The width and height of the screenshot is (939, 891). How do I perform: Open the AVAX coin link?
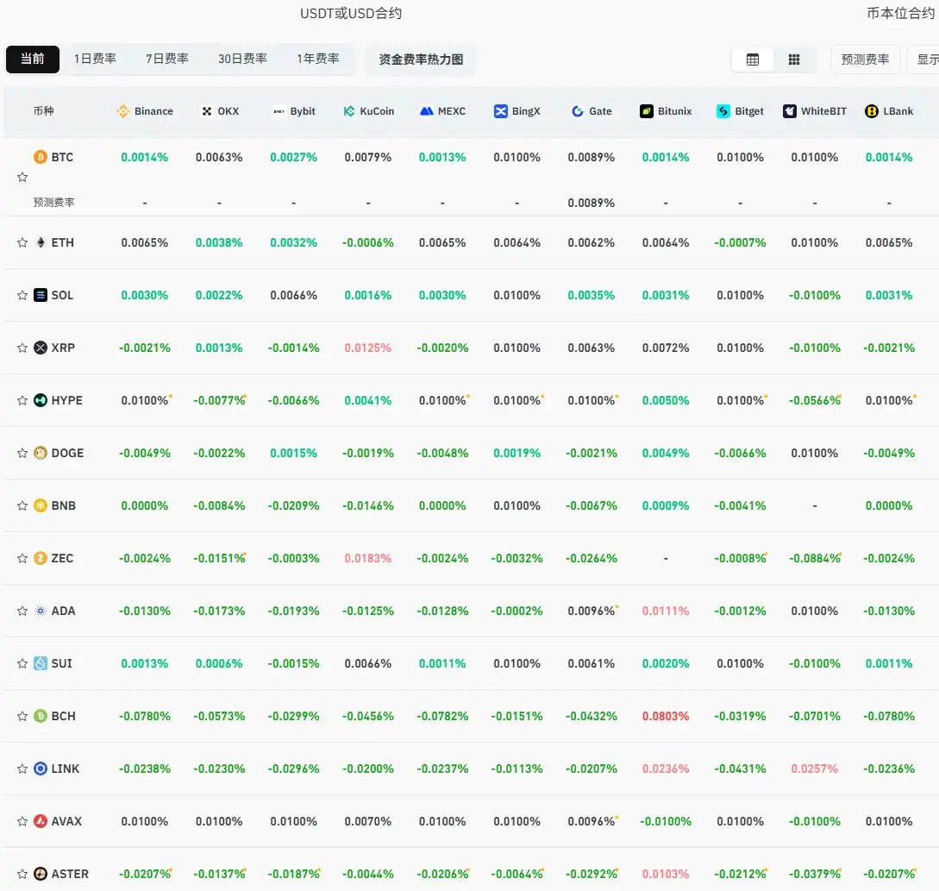point(66,821)
